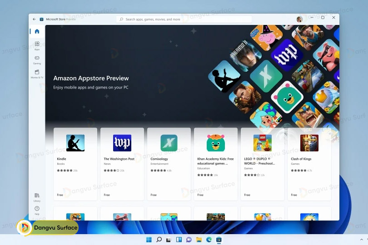Open Chat on taskbar

pyautogui.click(x=189, y=240)
